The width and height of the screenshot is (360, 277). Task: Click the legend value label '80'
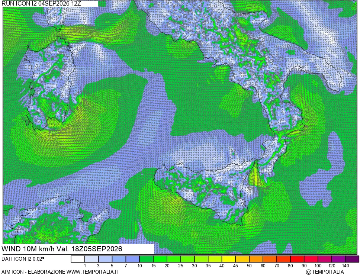290,266
